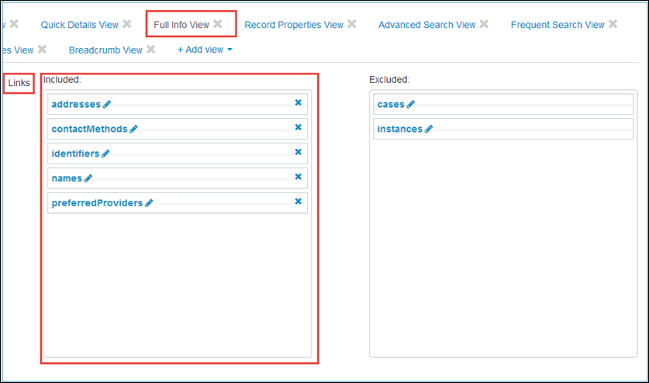Remove contactMethods using its X icon
Screen dimensions: 649x383
298,127
